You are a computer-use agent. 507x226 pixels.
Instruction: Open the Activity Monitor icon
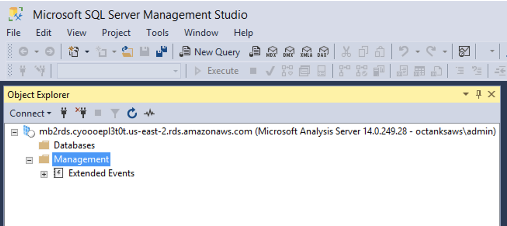(x=149, y=113)
